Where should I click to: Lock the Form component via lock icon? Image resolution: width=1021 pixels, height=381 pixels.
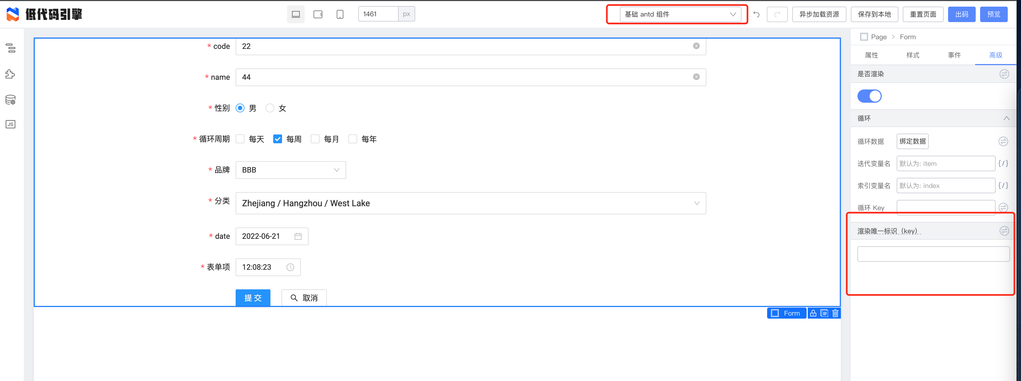pos(813,313)
